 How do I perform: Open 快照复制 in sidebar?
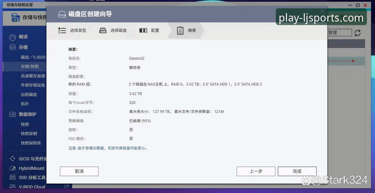(x=29, y=134)
